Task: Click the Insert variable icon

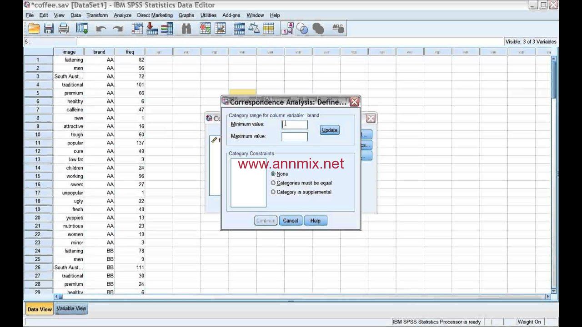Action: (220, 29)
